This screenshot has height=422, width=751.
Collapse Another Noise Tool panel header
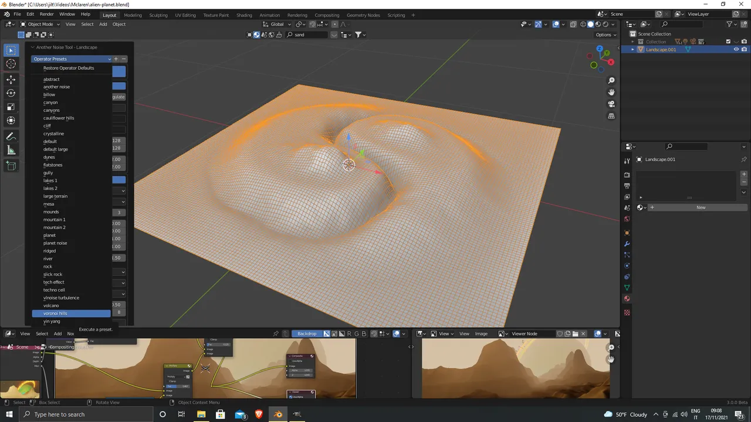point(66,47)
